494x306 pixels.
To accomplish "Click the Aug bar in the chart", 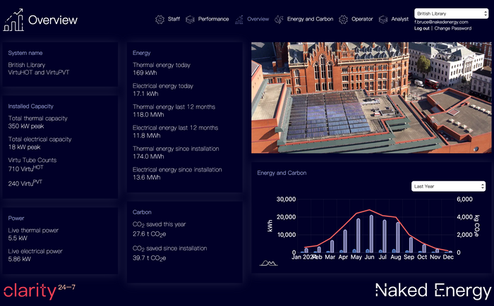I will tap(398, 238).
